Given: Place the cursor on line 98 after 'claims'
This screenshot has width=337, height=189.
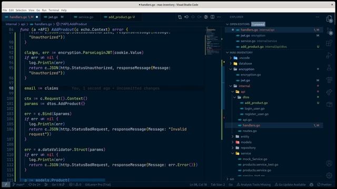Looking at the screenshot, I should (58, 88).
